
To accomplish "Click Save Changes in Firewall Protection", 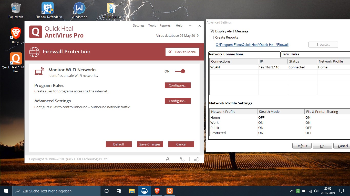I will [x=150, y=144].
